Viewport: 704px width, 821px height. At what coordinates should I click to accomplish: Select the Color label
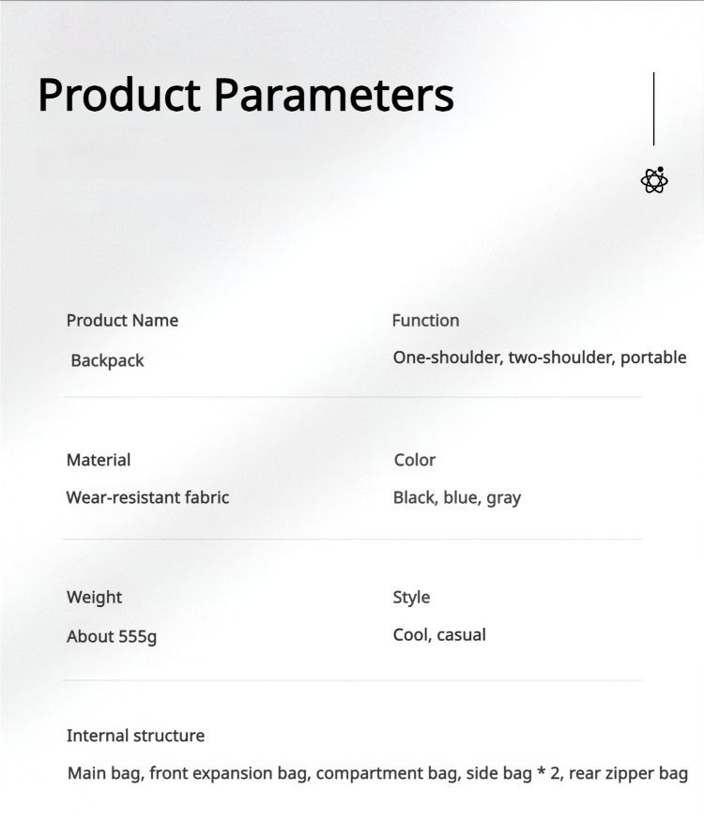click(x=415, y=460)
